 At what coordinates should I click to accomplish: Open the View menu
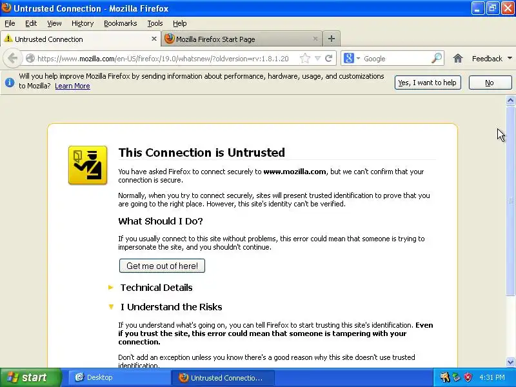pyautogui.click(x=54, y=23)
